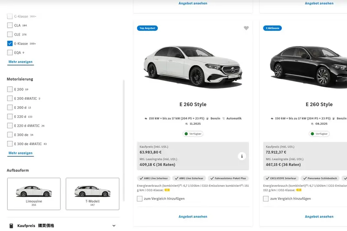Click the Top Angebot badge

point(147,28)
